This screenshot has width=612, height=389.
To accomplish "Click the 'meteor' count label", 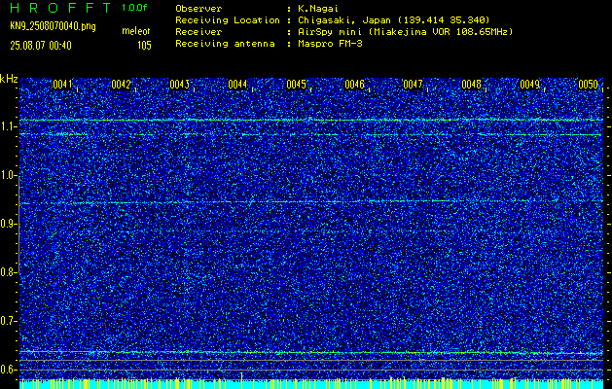I will 136,31.
